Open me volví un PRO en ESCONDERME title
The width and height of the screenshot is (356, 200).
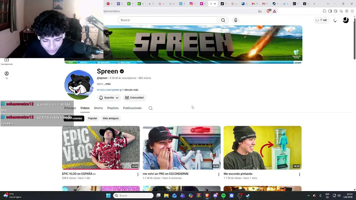click(x=166, y=174)
